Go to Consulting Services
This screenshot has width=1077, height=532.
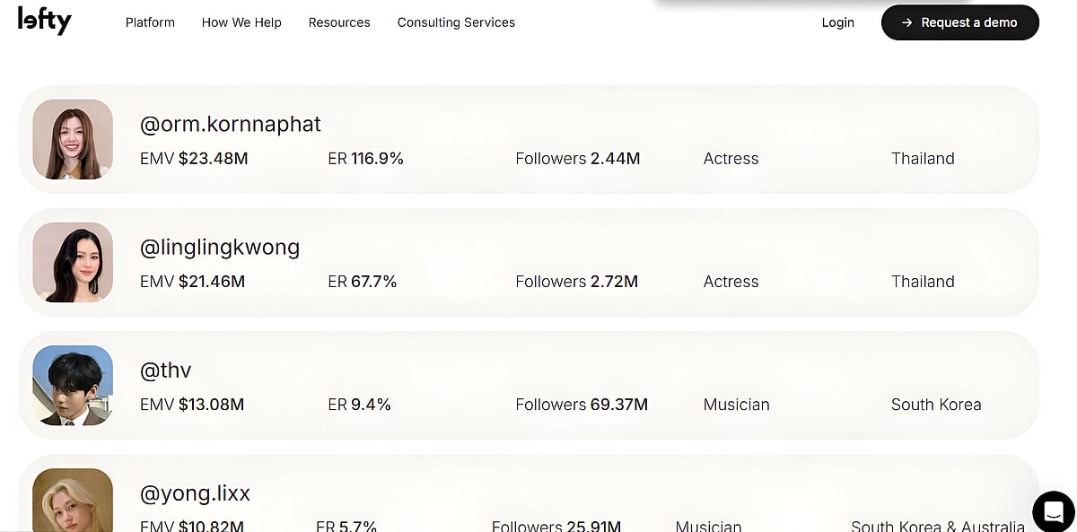click(456, 22)
